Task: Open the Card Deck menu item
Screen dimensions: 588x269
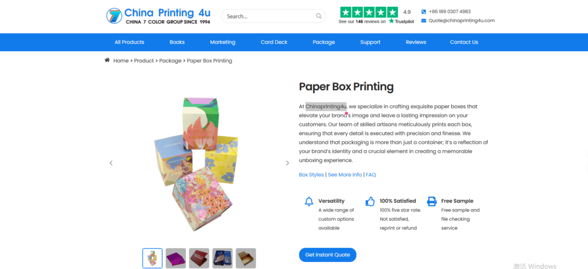Action: 274,42
